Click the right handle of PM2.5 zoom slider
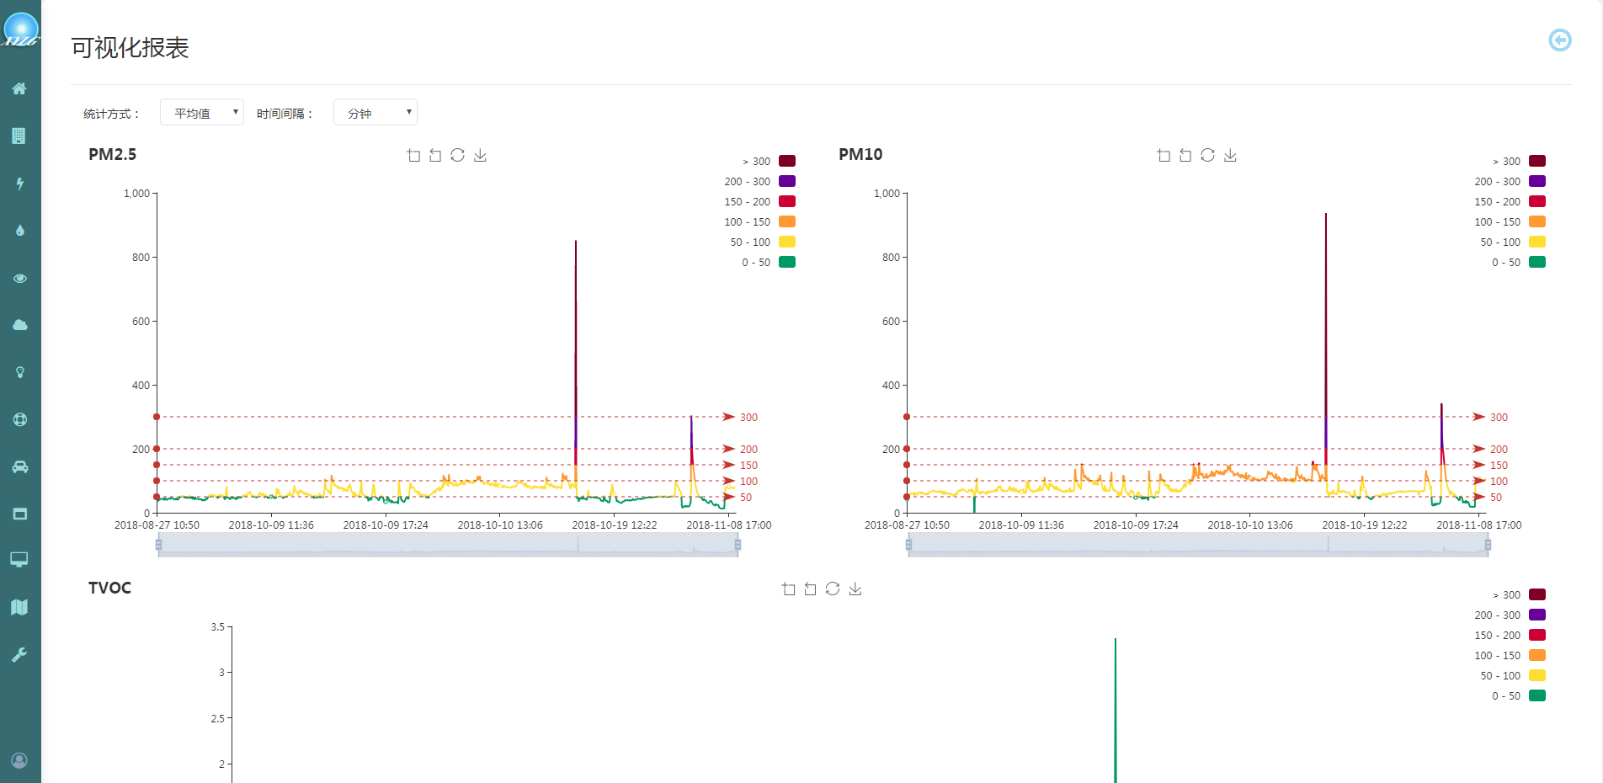 click(738, 545)
